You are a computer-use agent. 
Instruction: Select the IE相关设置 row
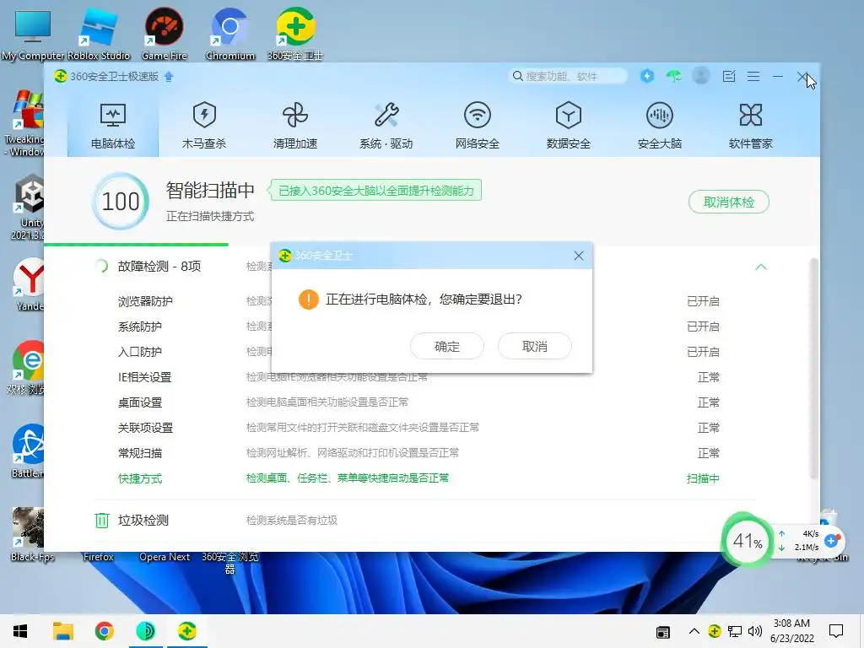(x=418, y=377)
